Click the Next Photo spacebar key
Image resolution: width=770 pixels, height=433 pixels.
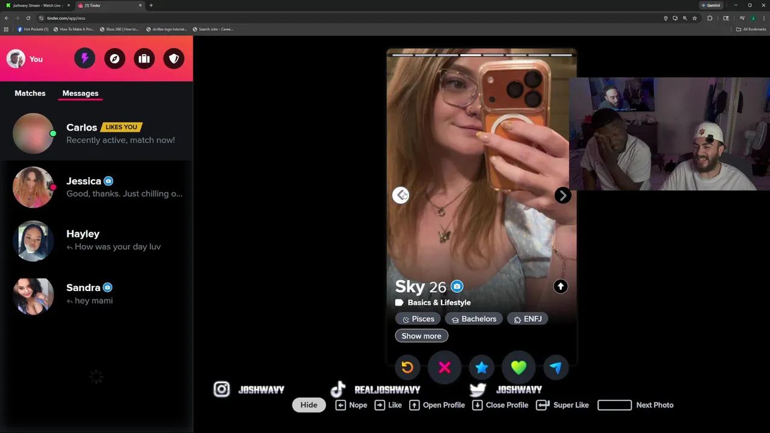click(614, 405)
